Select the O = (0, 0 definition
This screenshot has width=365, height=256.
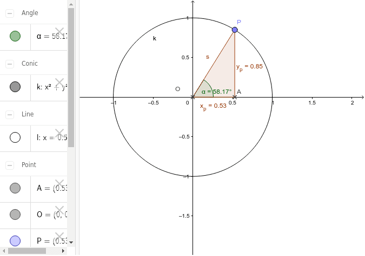(52, 215)
